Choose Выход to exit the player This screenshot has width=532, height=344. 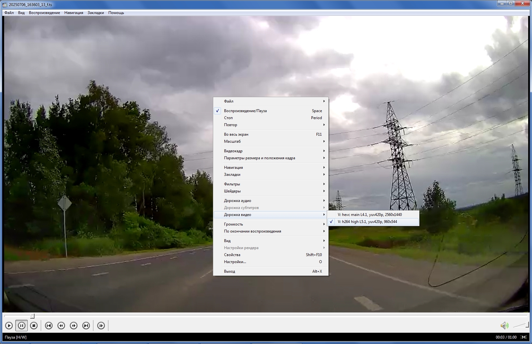pyautogui.click(x=230, y=271)
